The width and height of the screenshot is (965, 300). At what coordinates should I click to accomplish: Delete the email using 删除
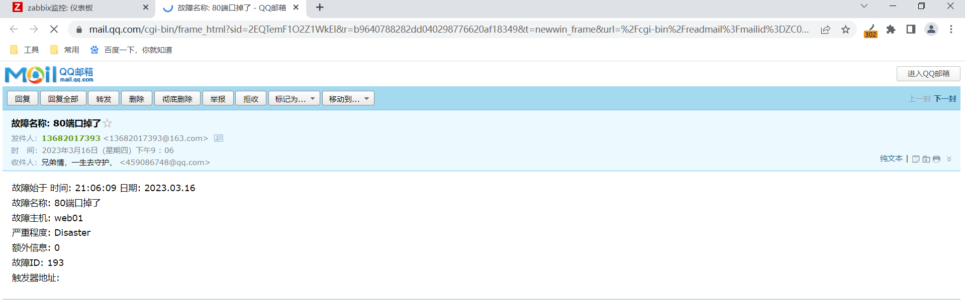pos(137,98)
